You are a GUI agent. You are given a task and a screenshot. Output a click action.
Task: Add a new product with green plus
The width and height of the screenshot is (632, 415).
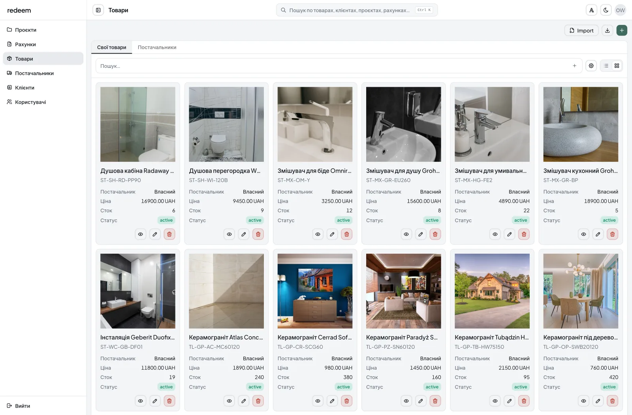(622, 30)
